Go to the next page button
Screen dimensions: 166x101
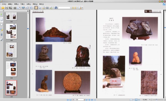[x=87, y=100]
